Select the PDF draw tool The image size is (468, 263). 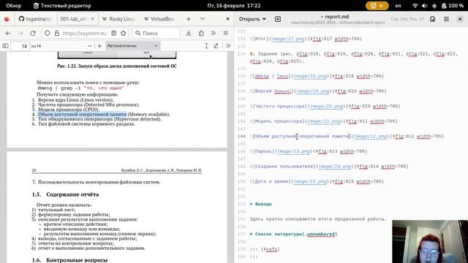(216, 46)
